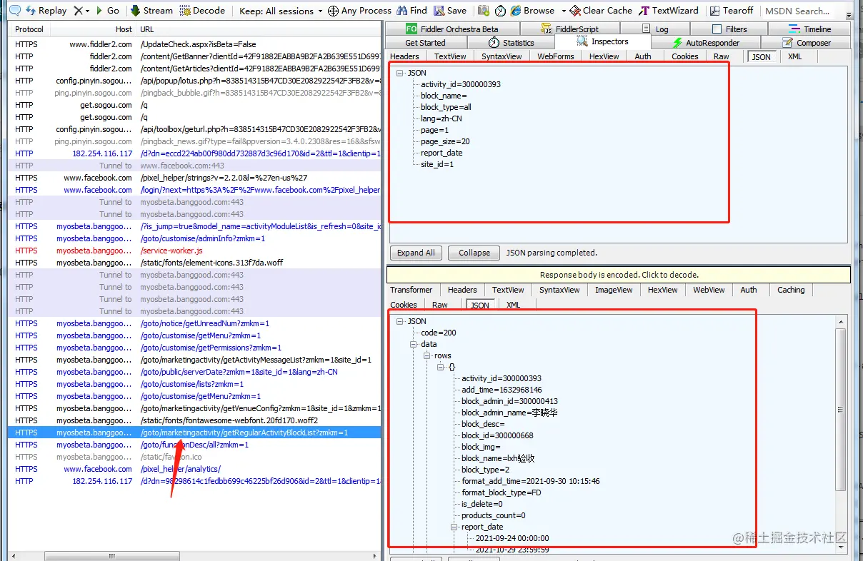Select the /pixel_helper/analytics/ session
The height and width of the screenshot is (561, 863).
(194, 469)
